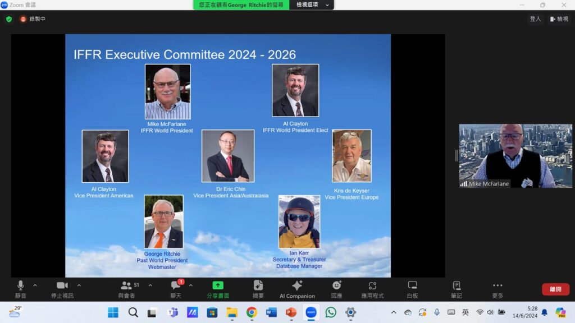Toggle the stop video camera button
This screenshot has height=323, width=575.
[62, 289]
